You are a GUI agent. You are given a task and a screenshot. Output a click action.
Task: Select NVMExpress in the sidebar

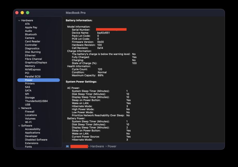coord(33,69)
